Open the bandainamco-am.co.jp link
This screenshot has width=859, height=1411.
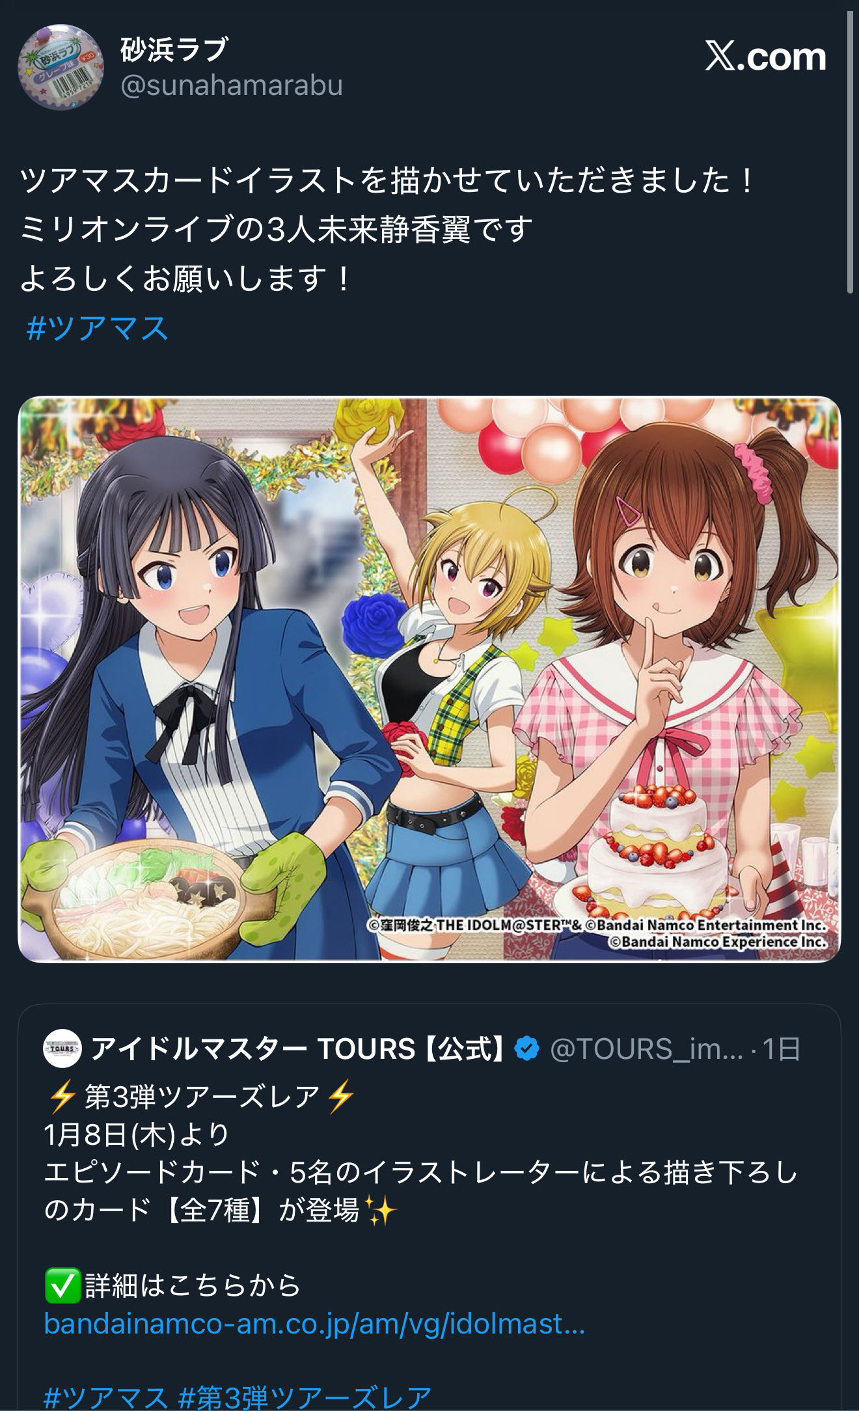click(314, 1323)
